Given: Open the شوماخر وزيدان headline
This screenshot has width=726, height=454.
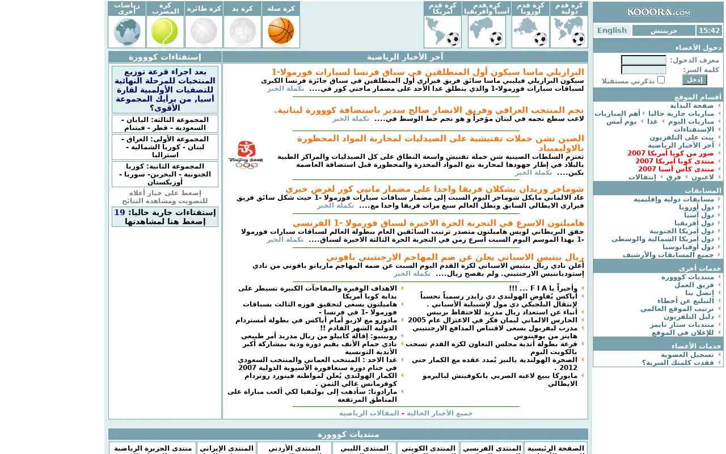Looking at the screenshot, I should pyautogui.click(x=434, y=189).
